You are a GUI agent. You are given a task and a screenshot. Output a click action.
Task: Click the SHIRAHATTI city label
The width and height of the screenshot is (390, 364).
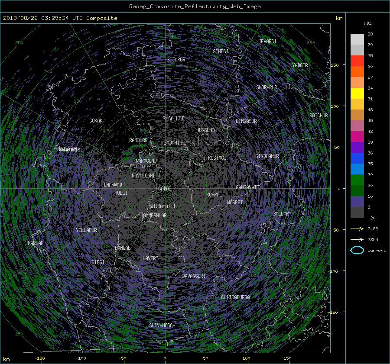pos(162,206)
